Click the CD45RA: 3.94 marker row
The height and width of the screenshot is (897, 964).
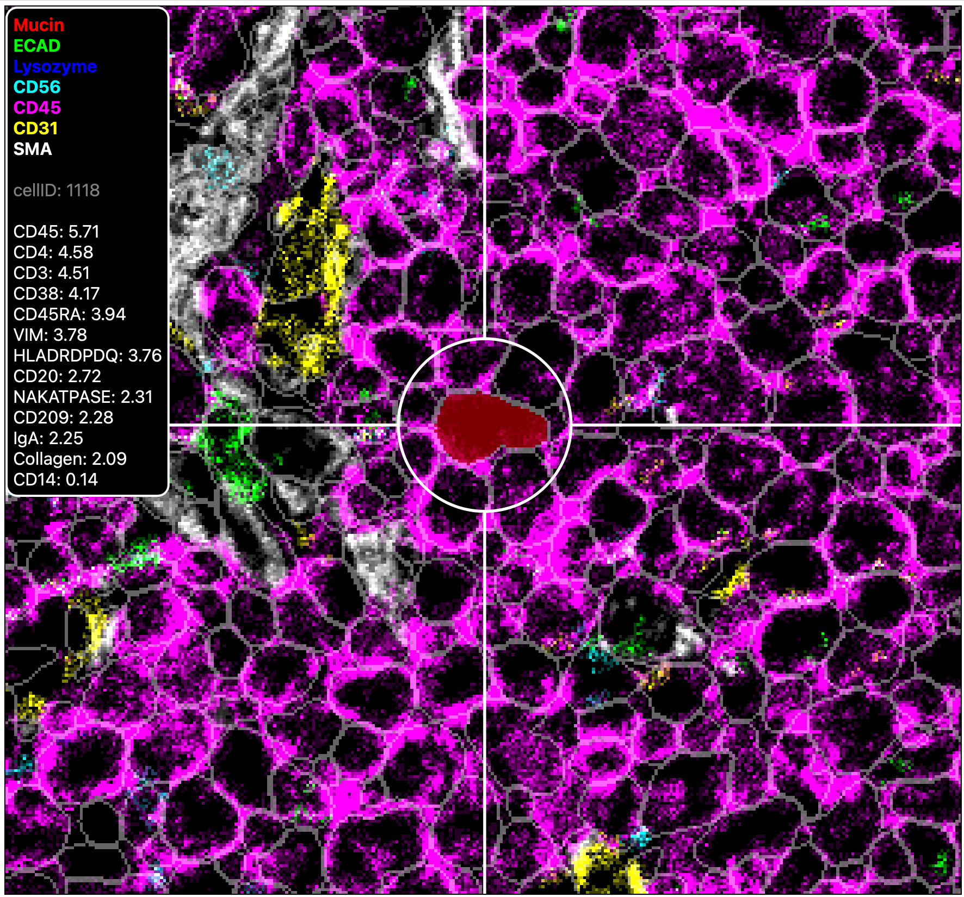70,314
